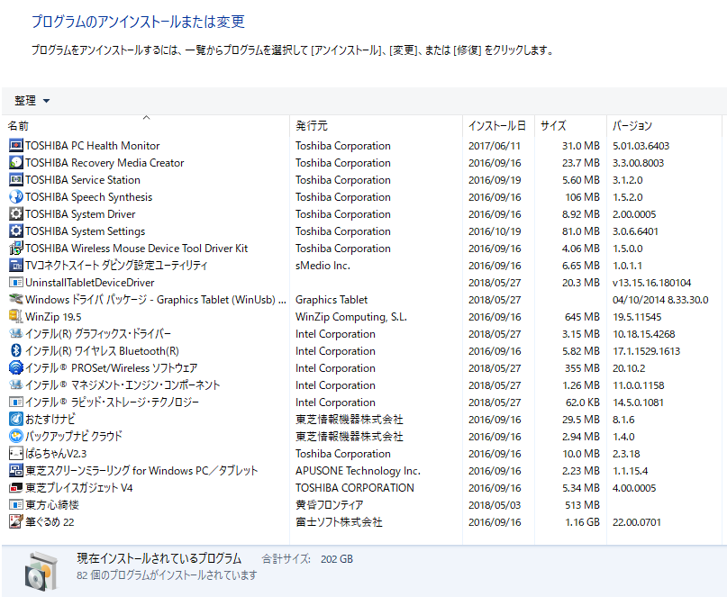Select TOSHIBA Service Station program name
The height and width of the screenshot is (597, 727).
click(82, 180)
